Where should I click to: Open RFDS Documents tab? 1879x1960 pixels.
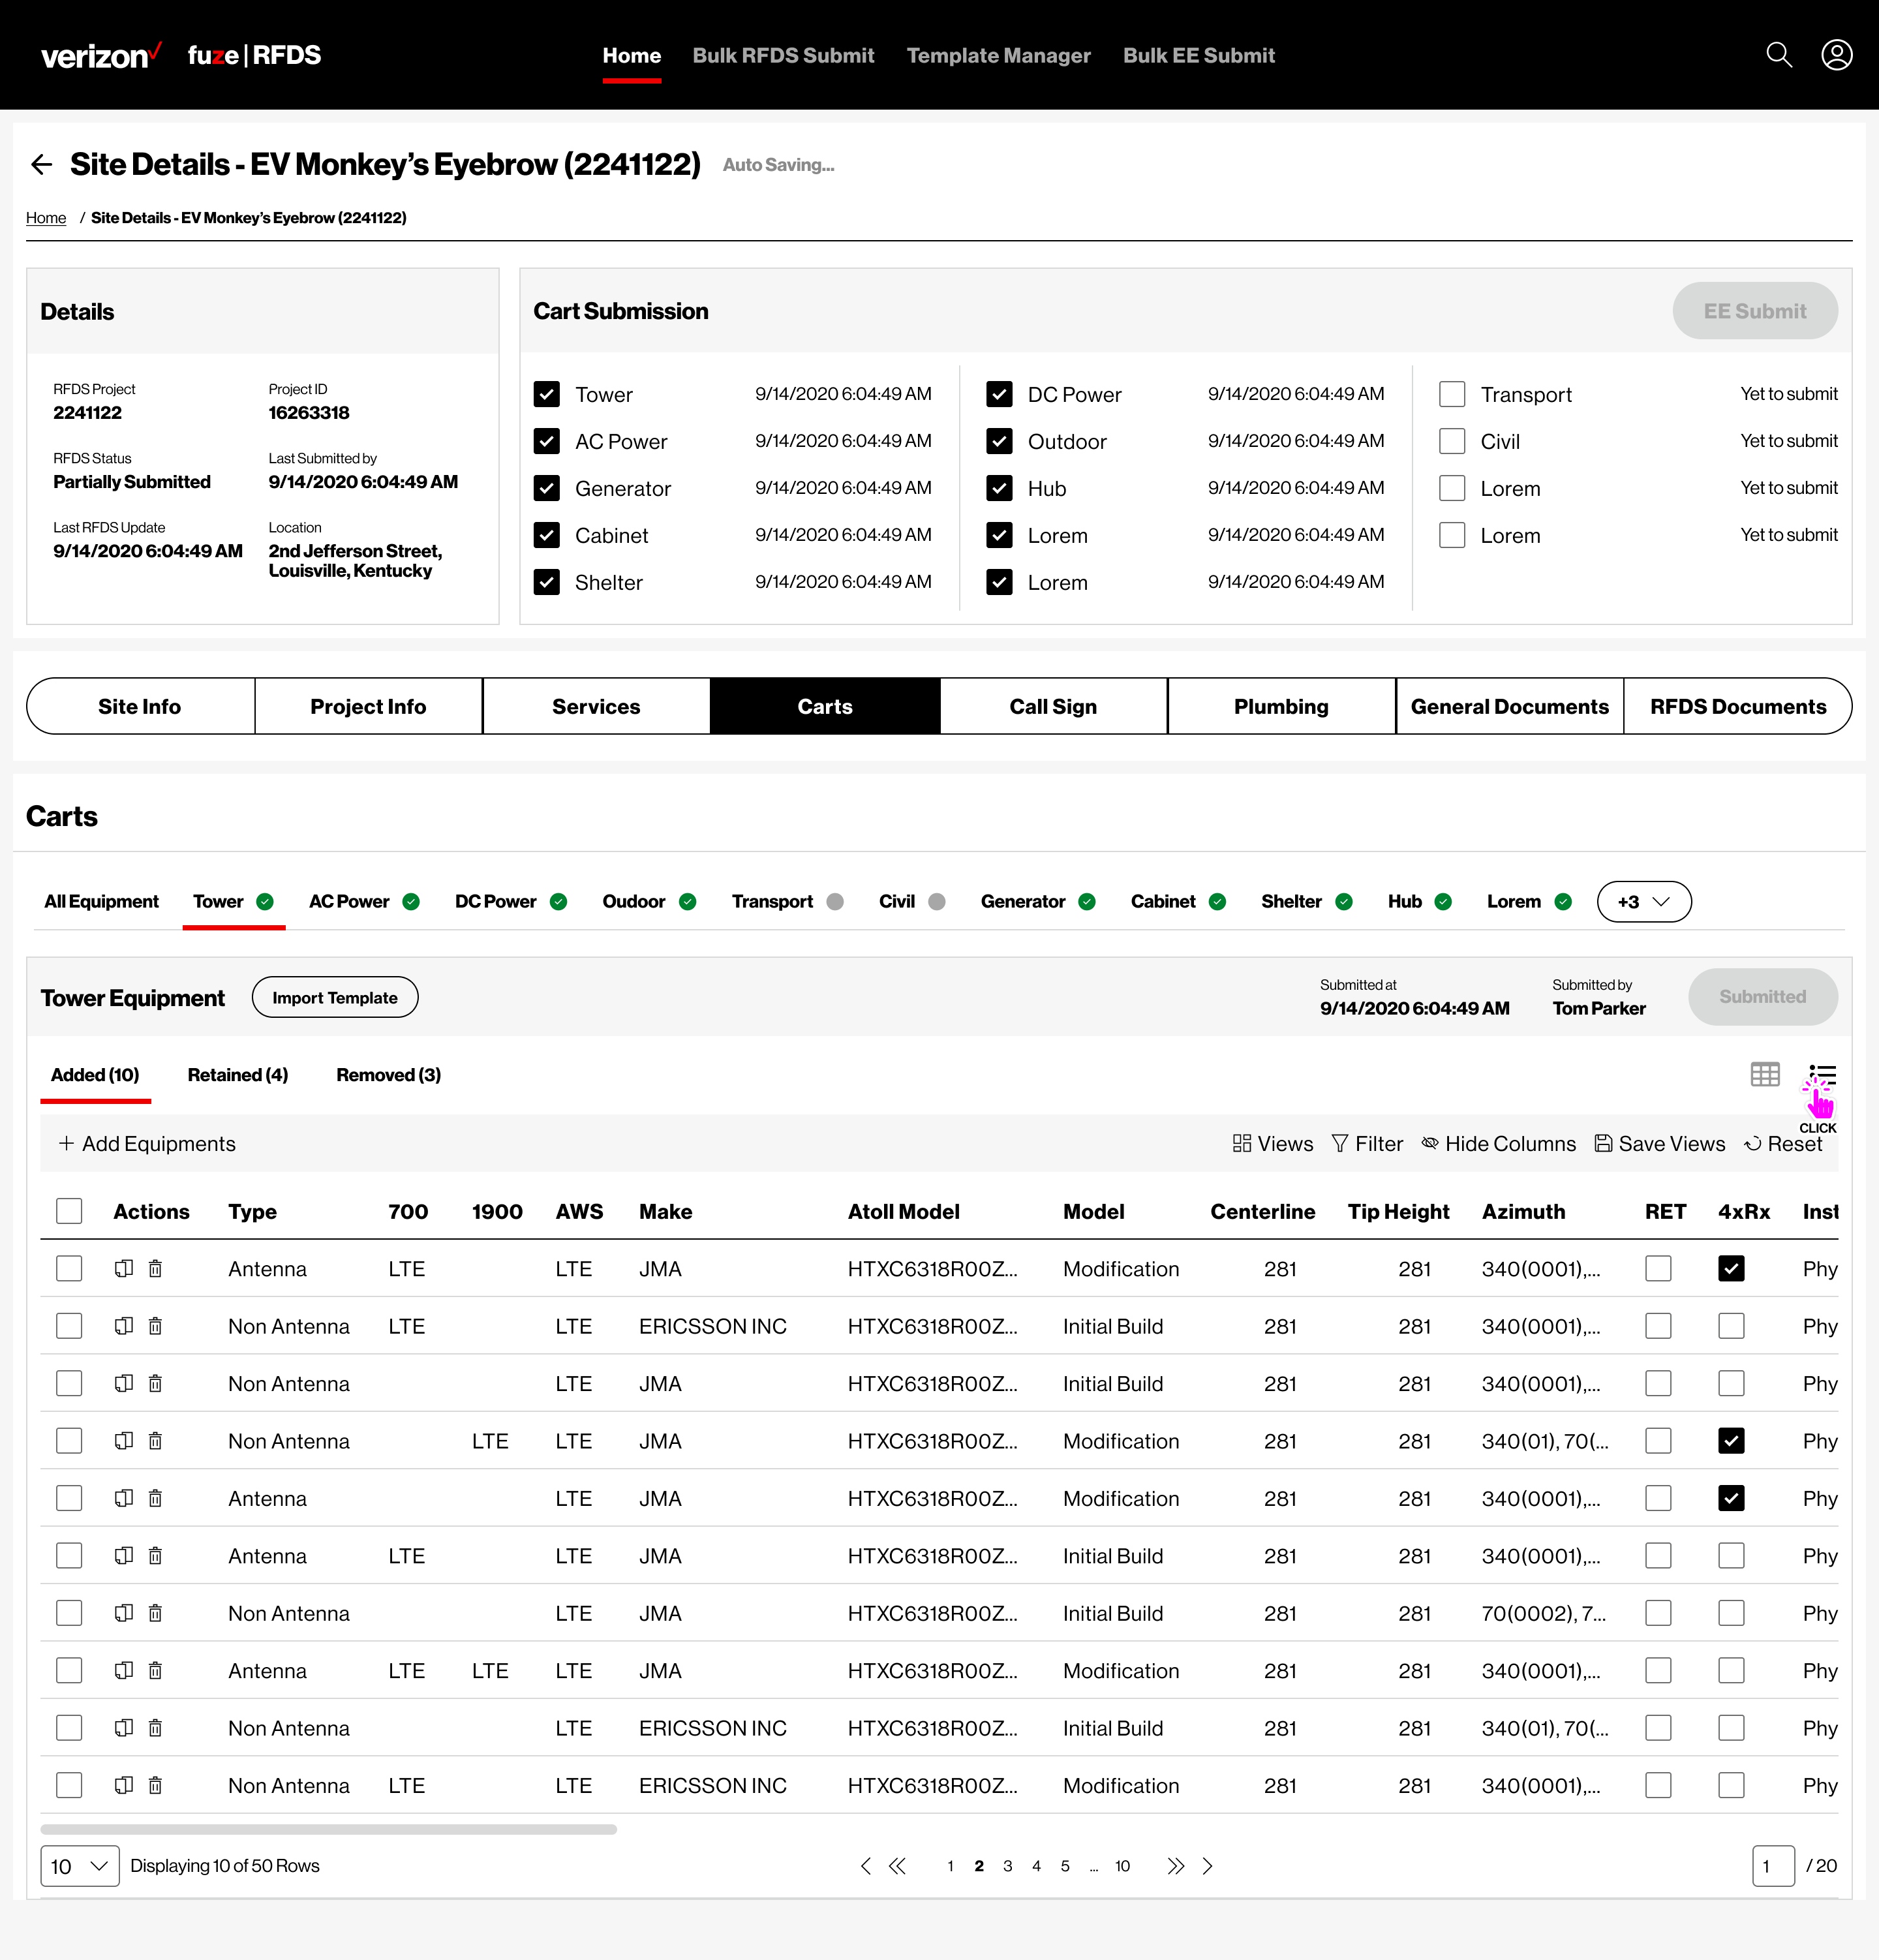click(x=1738, y=706)
